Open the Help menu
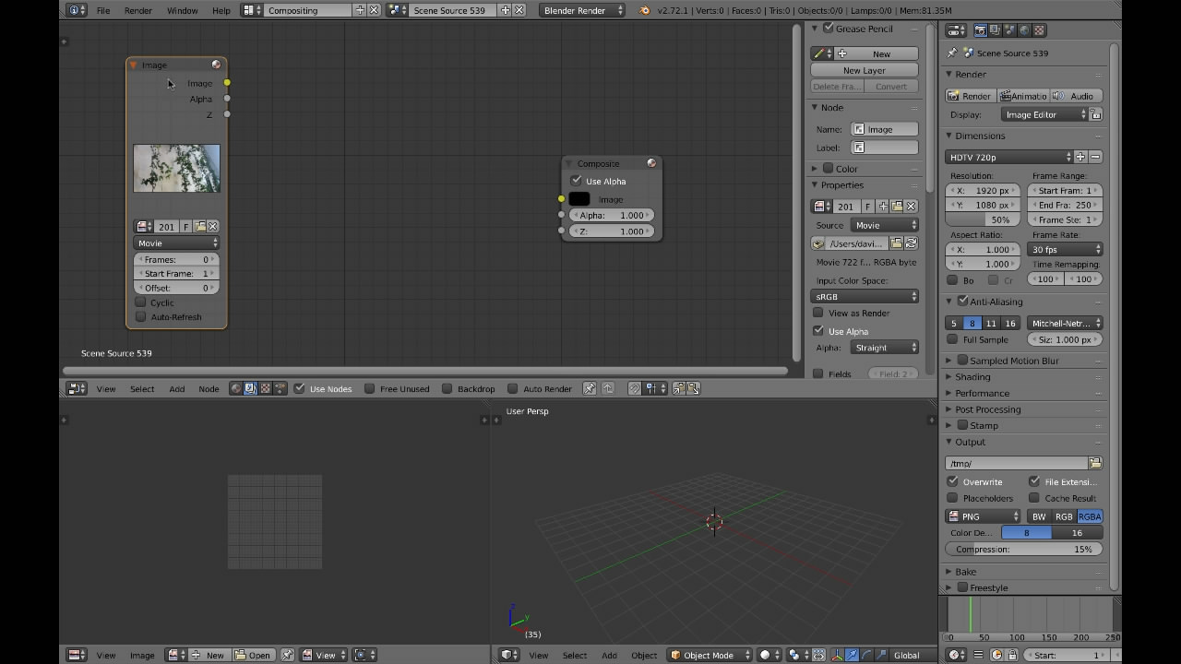Image resolution: width=1181 pixels, height=664 pixels. tap(221, 10)
